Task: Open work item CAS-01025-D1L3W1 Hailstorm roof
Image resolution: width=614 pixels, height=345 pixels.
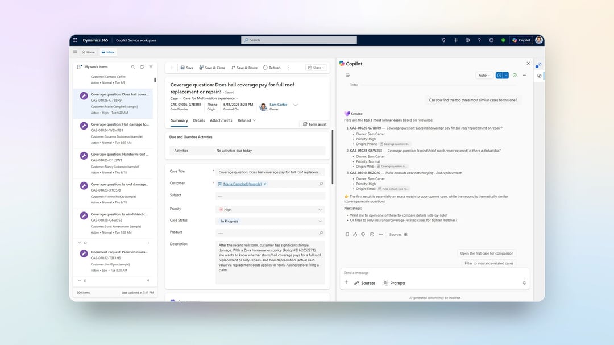Action: pyautogui.click(x=113, y=163)
